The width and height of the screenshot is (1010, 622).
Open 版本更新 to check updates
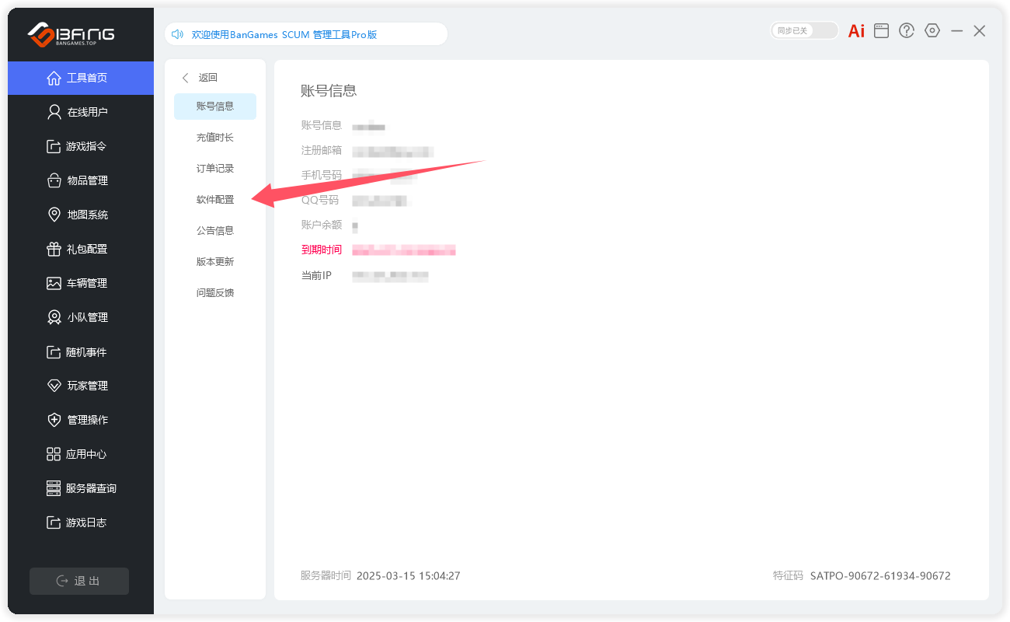point(215,261)
